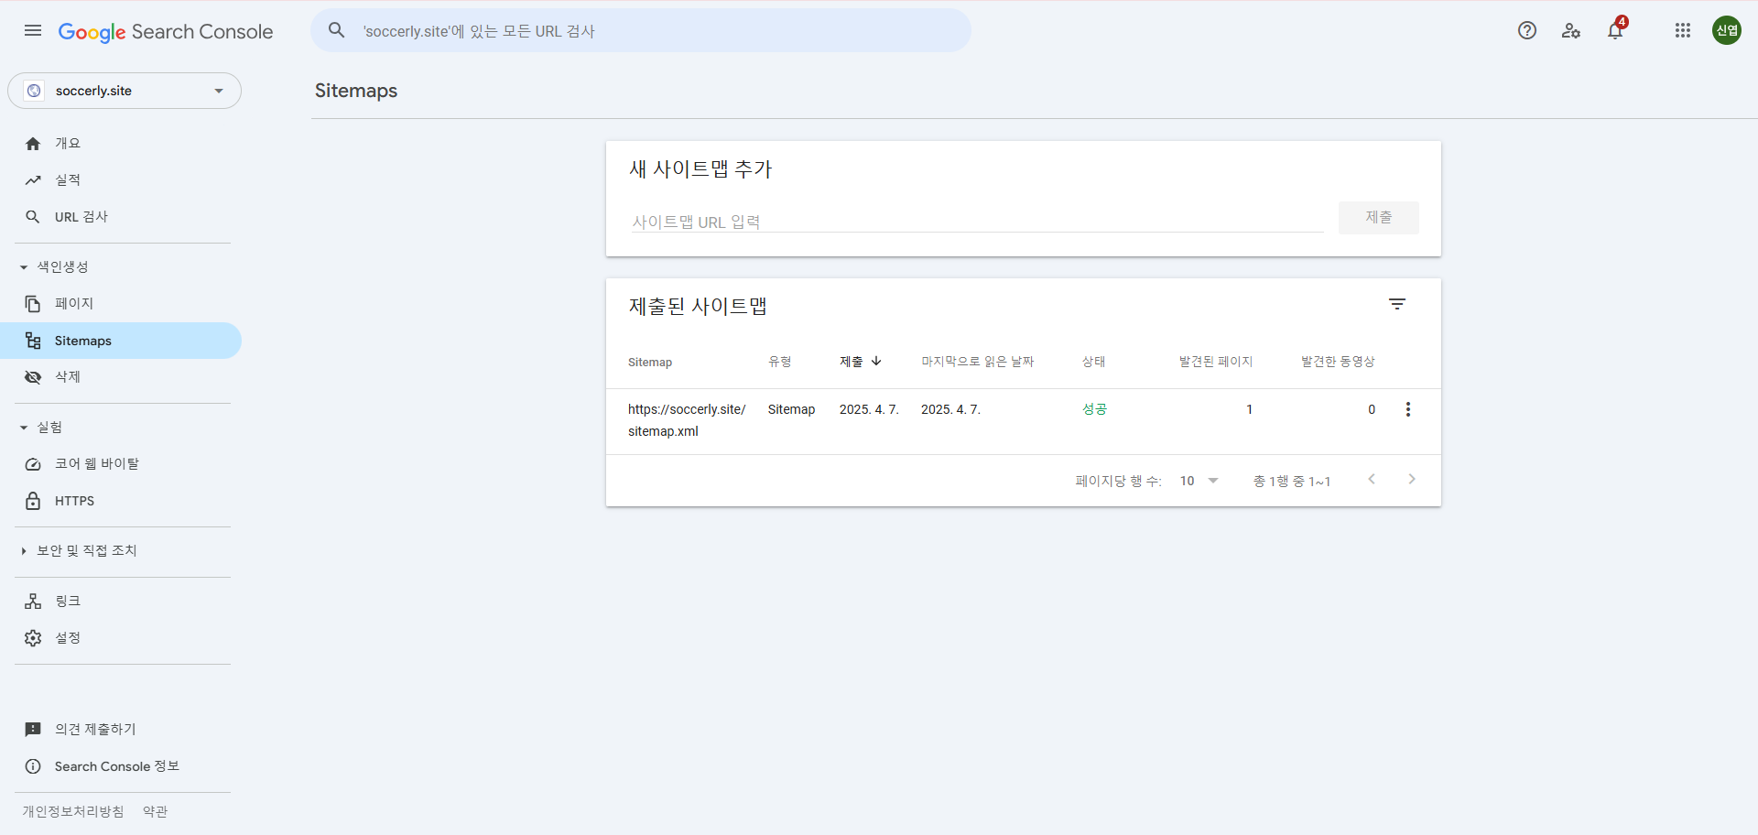Click the gear icon beside 설정
The image size is (1758, 835).
pyautogui.click(x=33, y=638)
